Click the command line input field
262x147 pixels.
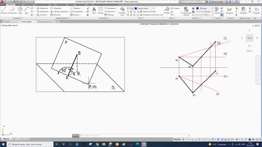[x=134, y=136]
